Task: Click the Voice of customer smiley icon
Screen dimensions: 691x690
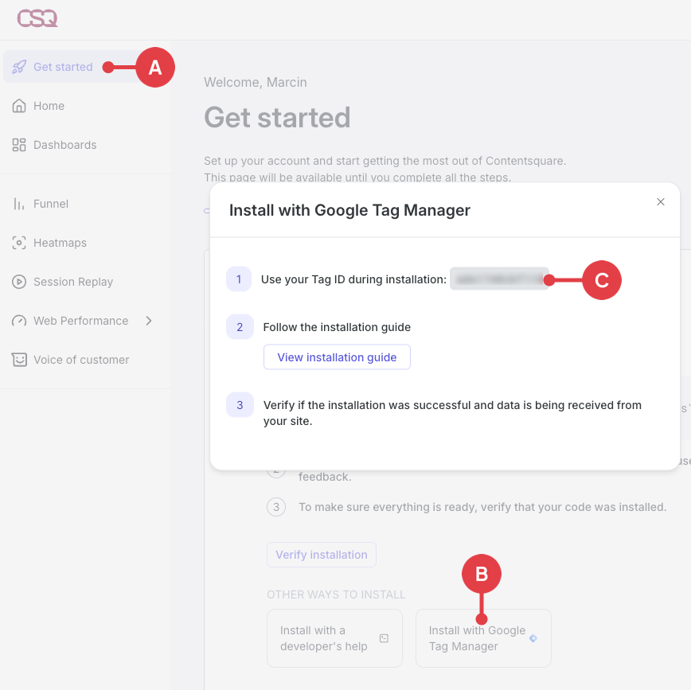Action: pyautogui.click(x=19, y=360)
